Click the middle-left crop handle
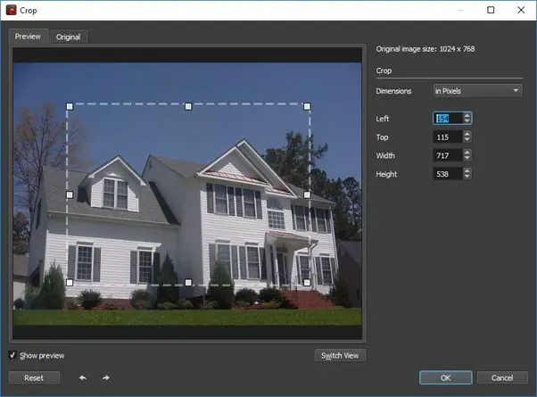 (70, 194)
